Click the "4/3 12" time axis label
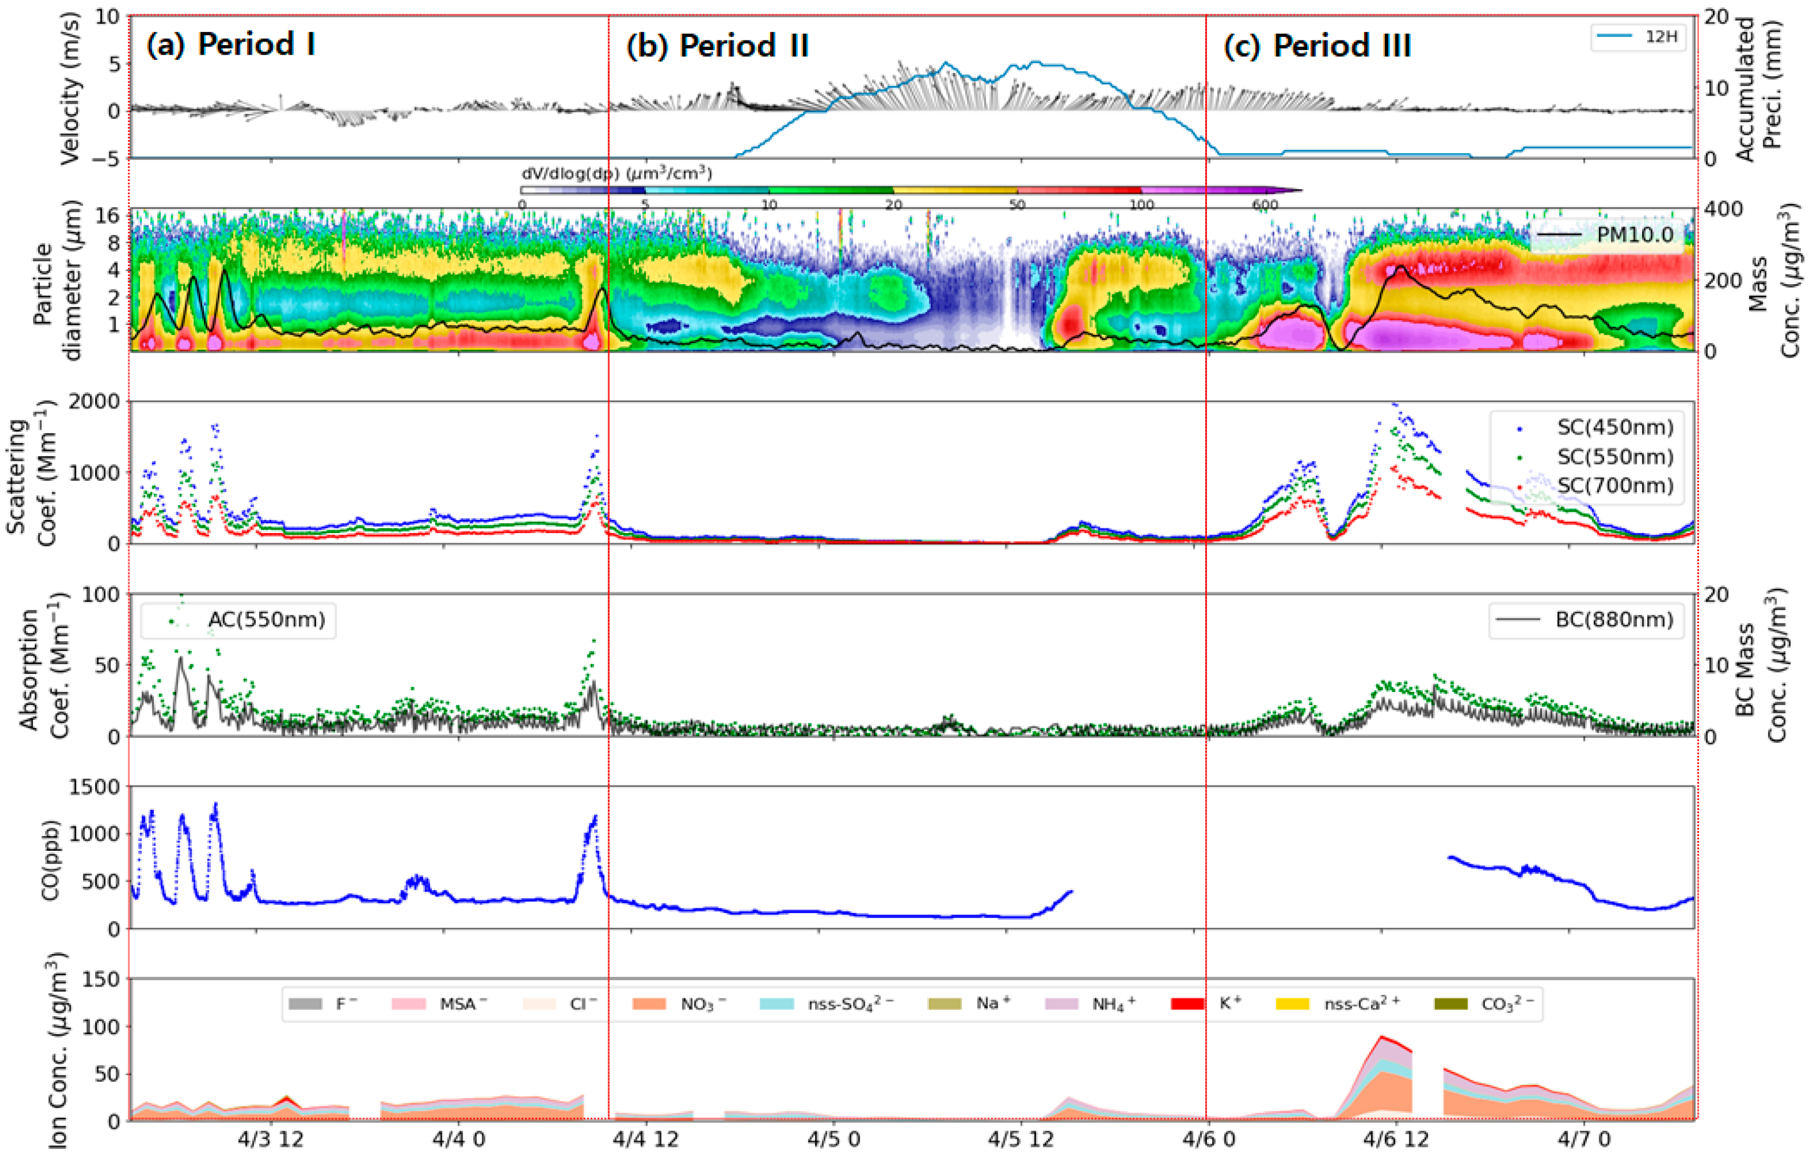1809x1155 pixels. (271, 1139)
